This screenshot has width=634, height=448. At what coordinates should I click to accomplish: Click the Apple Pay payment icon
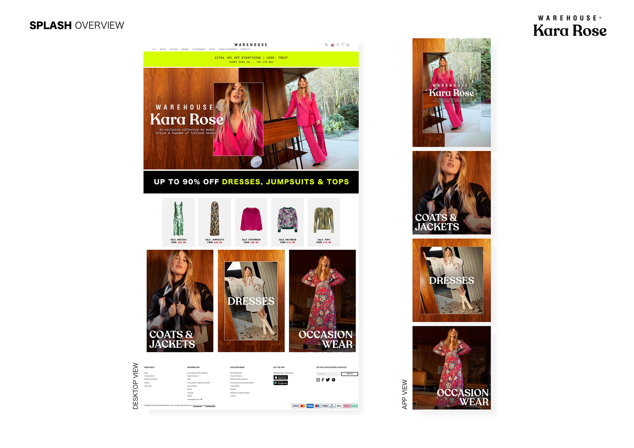[x=339, y=406]
